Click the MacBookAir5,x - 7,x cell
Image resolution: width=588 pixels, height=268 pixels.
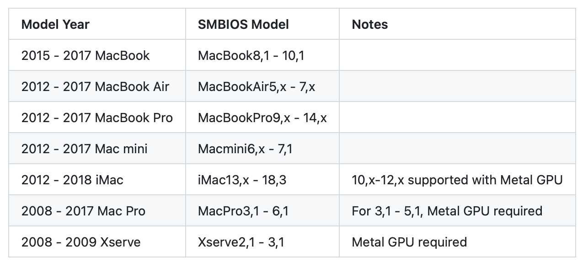tap(257, 86)
